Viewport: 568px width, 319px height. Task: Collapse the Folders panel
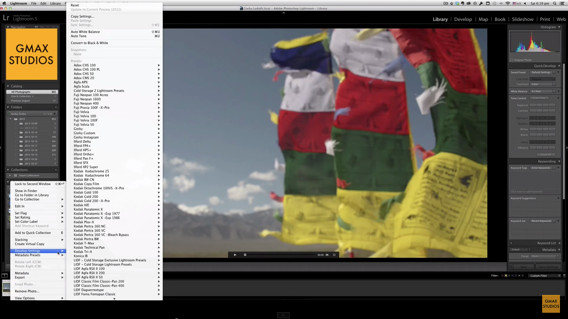8,107
